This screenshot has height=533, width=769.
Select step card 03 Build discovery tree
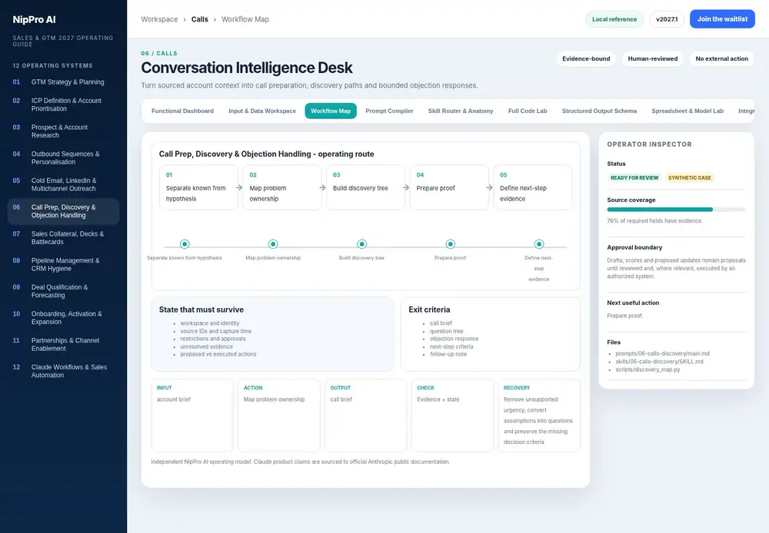point(365,187)
